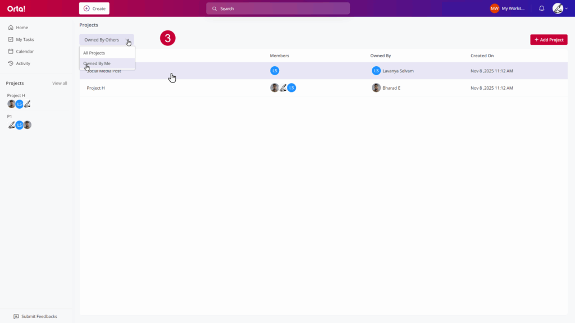Open View all projects link

(x=60, y=84)
